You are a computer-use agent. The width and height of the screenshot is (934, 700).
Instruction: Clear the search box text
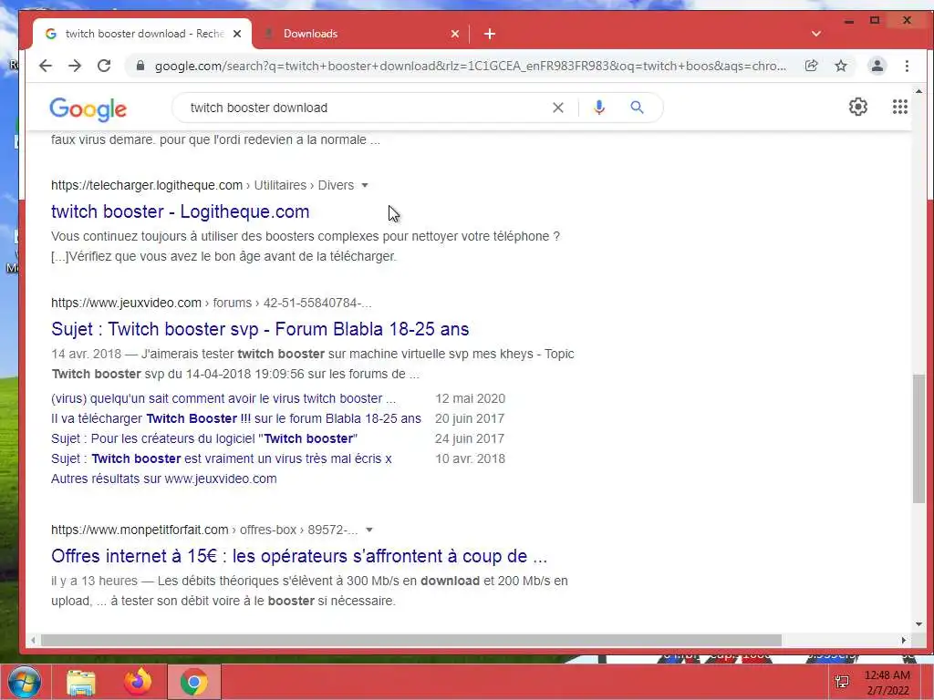pyautogui.click(x=557, y=108)
